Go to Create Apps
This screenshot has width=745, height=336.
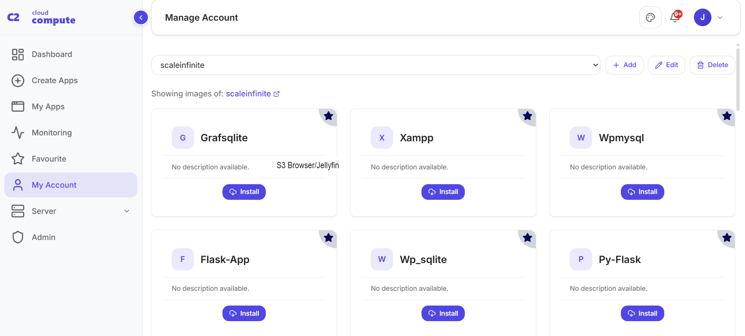(x=71, y=80)
